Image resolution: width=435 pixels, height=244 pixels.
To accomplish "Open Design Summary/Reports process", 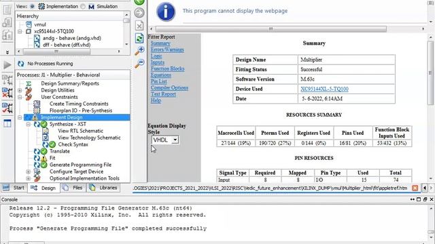I will pos(70,83).
